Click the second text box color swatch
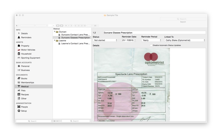The image size is (222, 139). (x=62, y=26)
